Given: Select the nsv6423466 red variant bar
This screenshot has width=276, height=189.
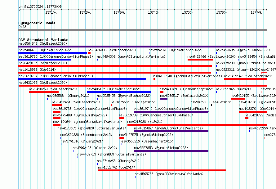Looking at the screenshot, I should tap(200, 60).
